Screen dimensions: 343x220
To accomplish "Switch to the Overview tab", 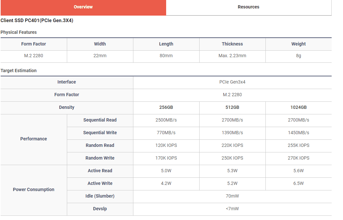I will [83, 7].
